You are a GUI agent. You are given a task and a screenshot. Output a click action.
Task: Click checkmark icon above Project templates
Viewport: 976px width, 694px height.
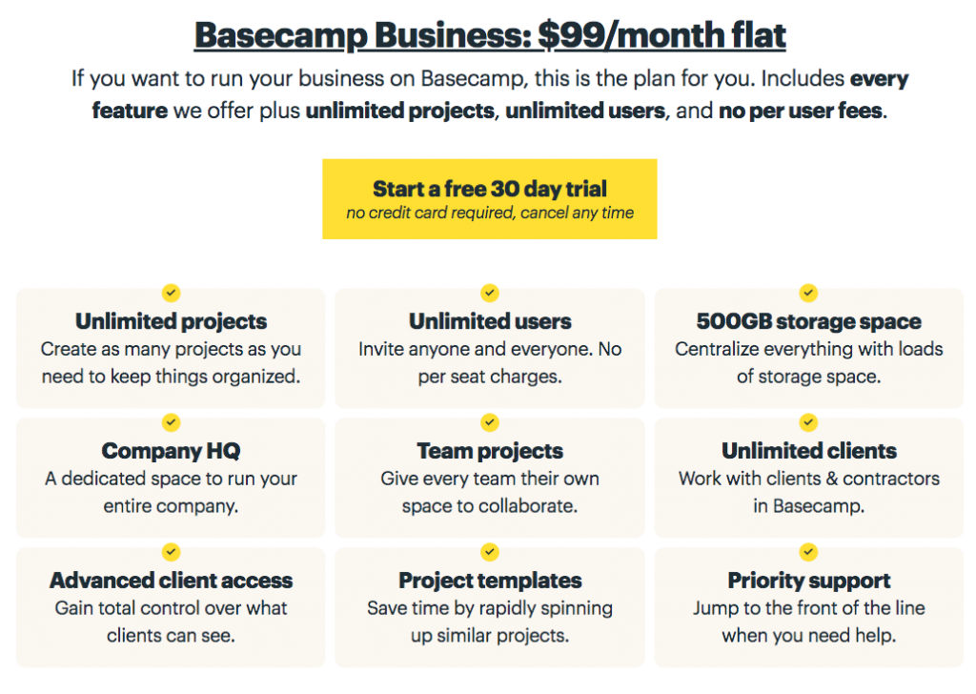[490, 552]
